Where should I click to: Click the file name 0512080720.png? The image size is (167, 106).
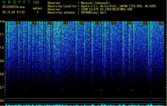(x=14, y=7)
